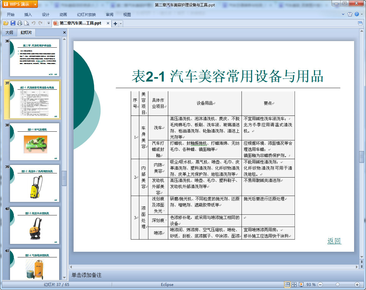Click the Redo arrow icon
This screenshot has width=366, height=290.
pyautogui.click(x=40, y=23)
